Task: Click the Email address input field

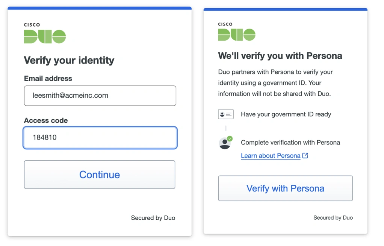Action: click(100, 96)
